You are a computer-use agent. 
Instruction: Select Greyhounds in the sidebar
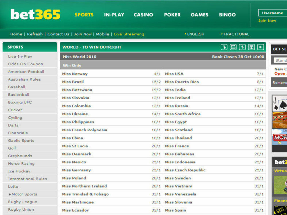click(30, 156)
